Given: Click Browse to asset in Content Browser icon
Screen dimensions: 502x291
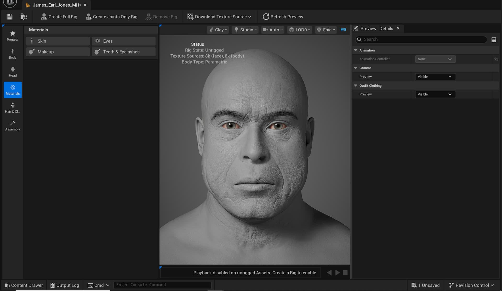Looking at the screenshot, I should click(24, 17).
